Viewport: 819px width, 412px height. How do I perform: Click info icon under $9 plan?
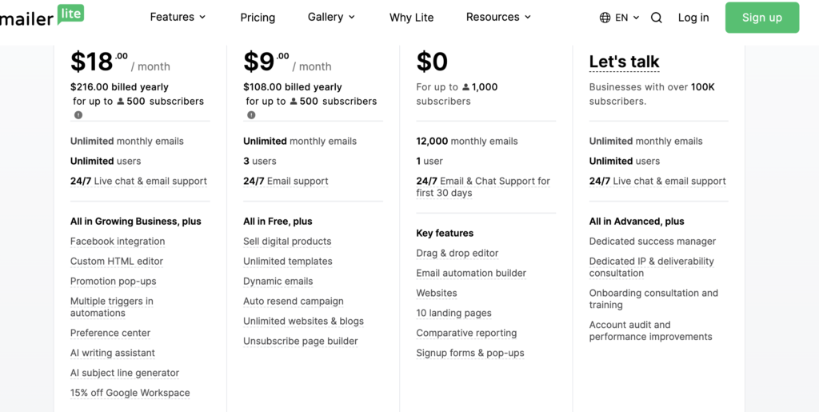[x=251, y=115]
